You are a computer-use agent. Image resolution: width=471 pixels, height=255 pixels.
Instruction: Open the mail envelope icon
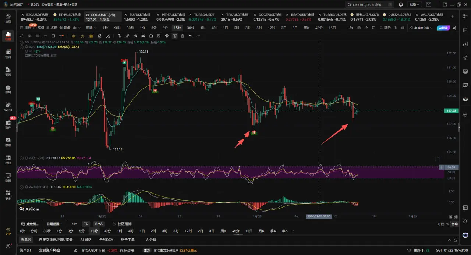pos(428,4)
